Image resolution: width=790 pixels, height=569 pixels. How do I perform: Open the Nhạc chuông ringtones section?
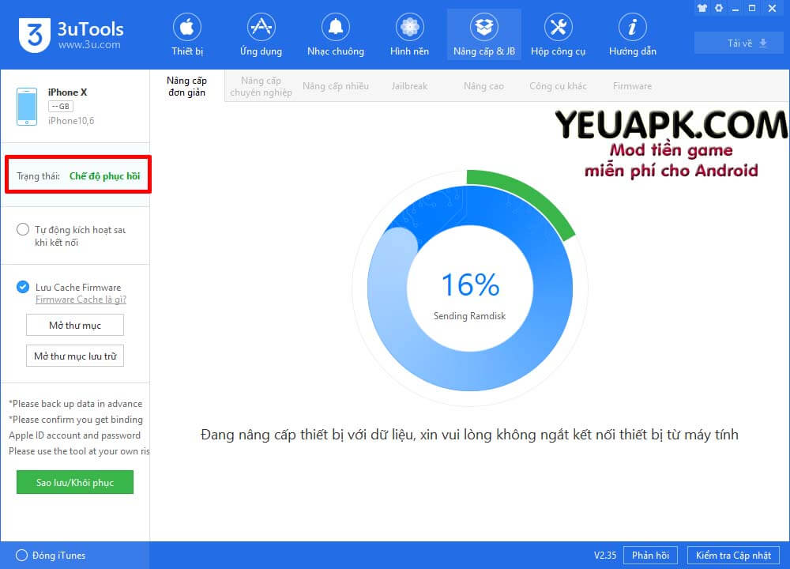click(336, 35)
